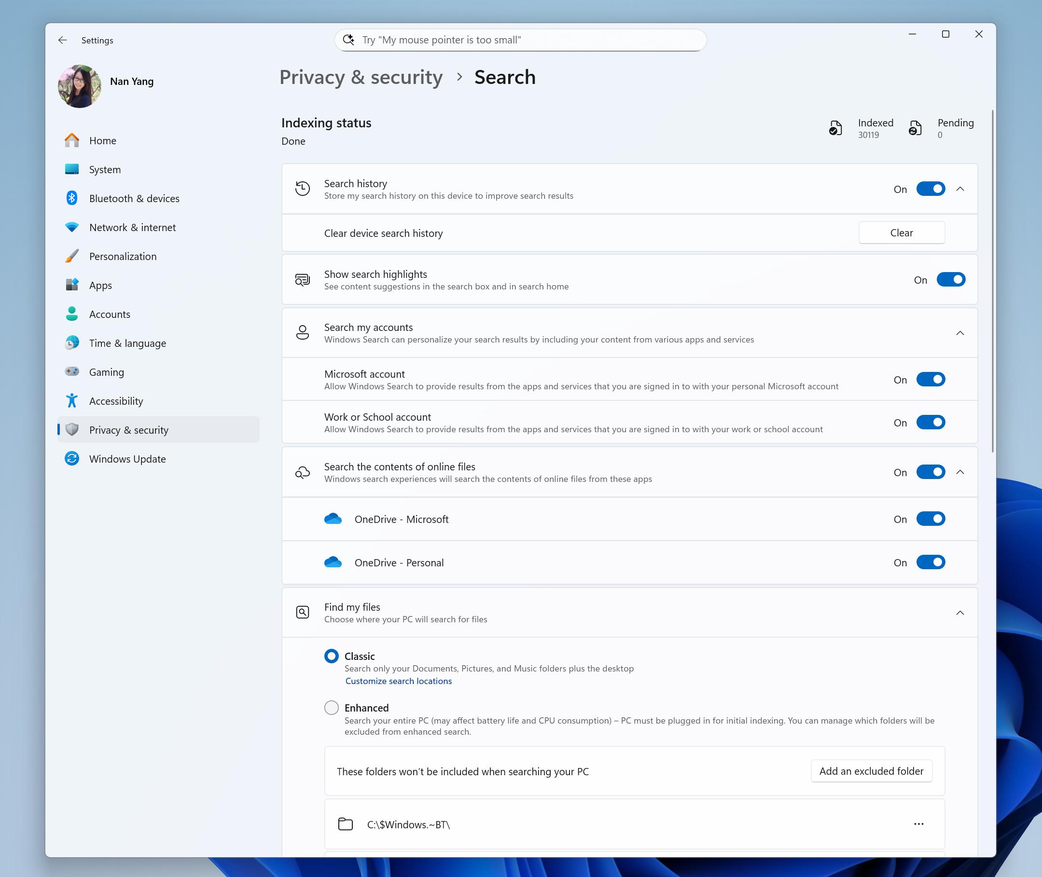Disable Show search highlights
1042x877 pixels.
point(951,279)
